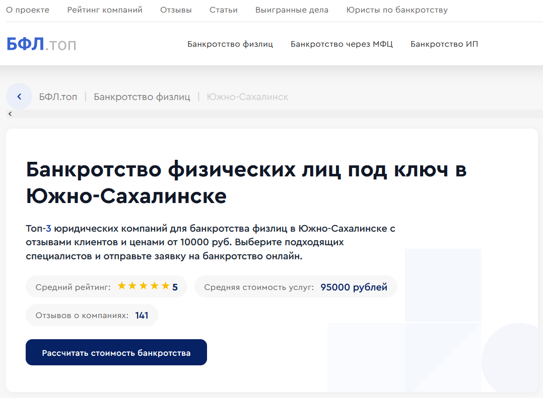Image resolution: width=543 pixels, height=398 pixels.
Task: Open Юристы по банкротству page
Action: pyautogui.click(x=397, y=10)
